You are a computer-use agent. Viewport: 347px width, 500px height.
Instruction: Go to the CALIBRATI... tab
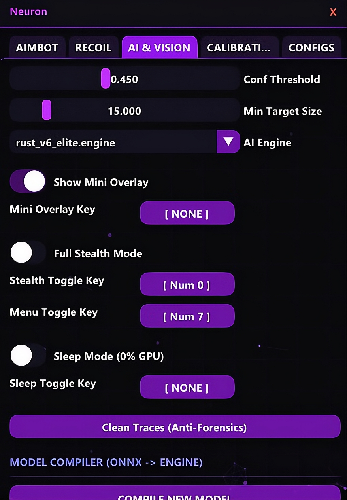pyautogui.click(x=239, y=48)
